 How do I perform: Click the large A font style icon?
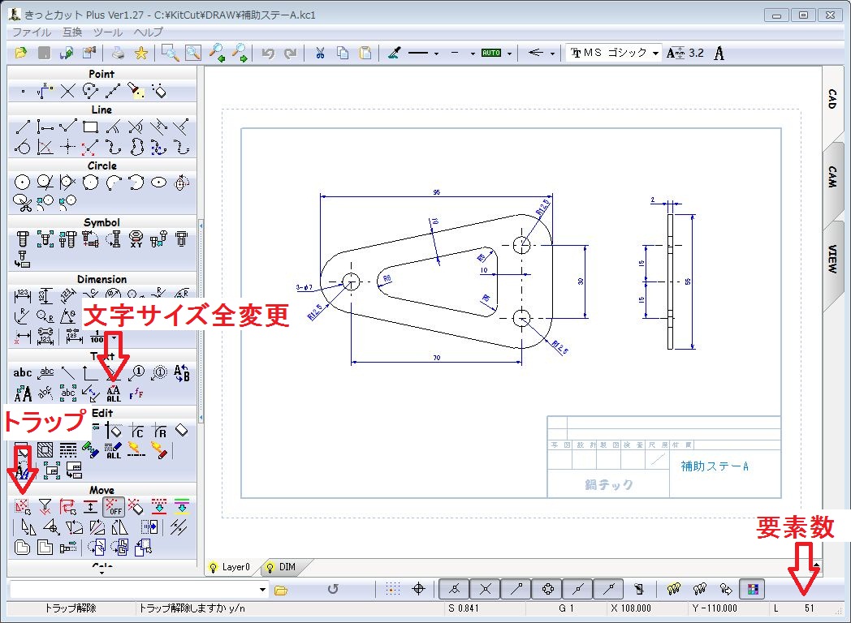coord(719,54)
